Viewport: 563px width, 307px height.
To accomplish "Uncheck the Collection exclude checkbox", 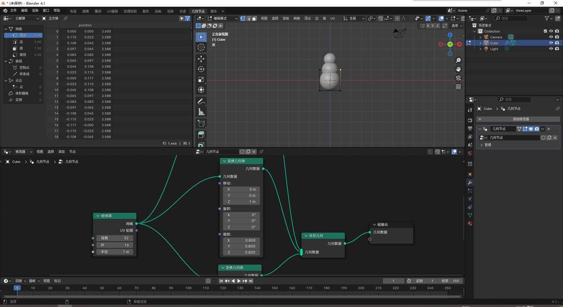I will point(546,31).
